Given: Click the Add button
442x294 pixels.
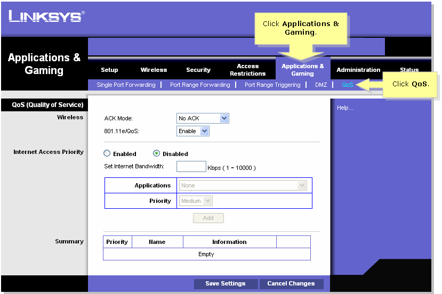Looking at the screenshot, I should (208, 218).
